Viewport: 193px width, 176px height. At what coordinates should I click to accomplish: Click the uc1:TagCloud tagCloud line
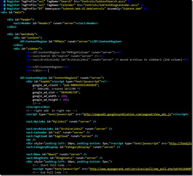(x=62, y=136)
